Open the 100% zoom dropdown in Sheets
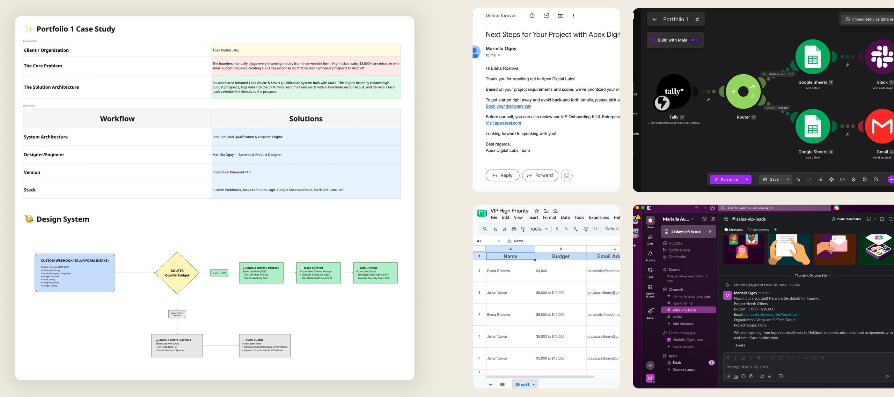Screen dimensions: 894x397 pyautogui.click(x=539, y=229)
